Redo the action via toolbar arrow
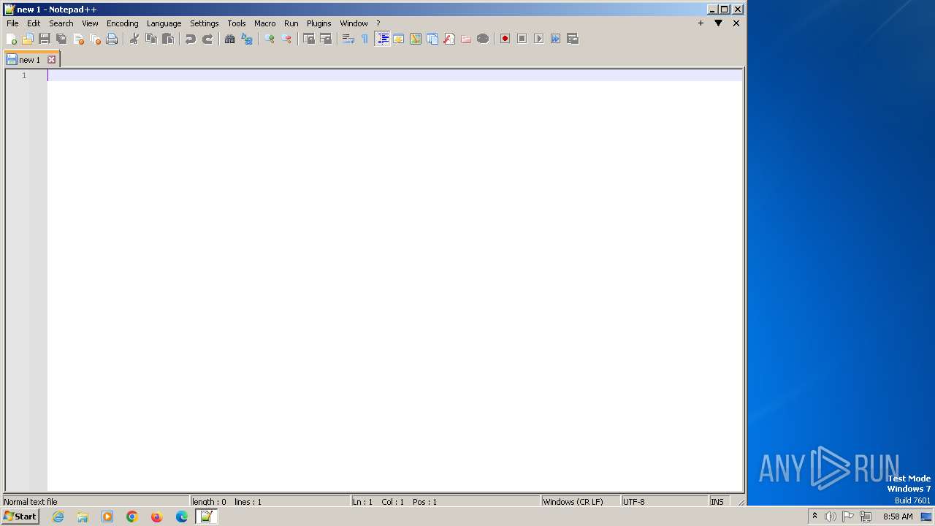This screenshot has width=935, height=526. 207,39
